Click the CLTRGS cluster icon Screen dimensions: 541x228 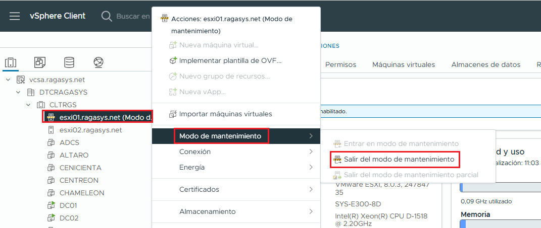click(x=41, y=105)
